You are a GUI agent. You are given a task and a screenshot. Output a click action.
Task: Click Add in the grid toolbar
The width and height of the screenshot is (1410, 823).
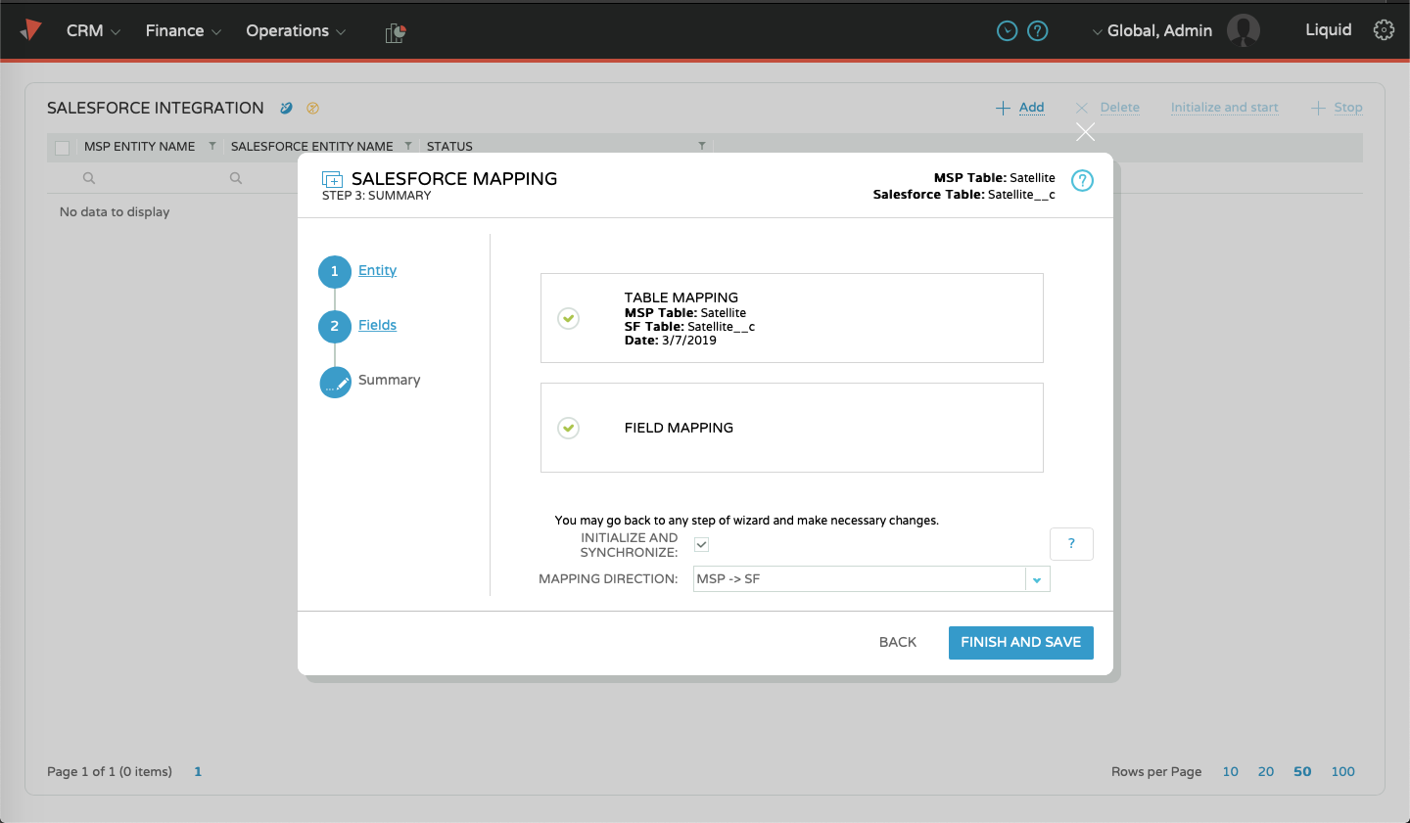tap(1020, 108)
